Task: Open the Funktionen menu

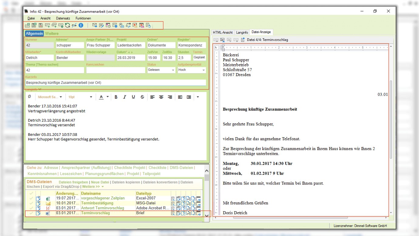Action: 83,18
